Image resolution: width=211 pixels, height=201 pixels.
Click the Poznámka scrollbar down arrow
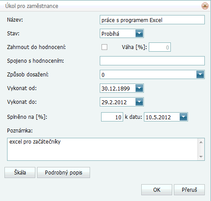(201, 157)
